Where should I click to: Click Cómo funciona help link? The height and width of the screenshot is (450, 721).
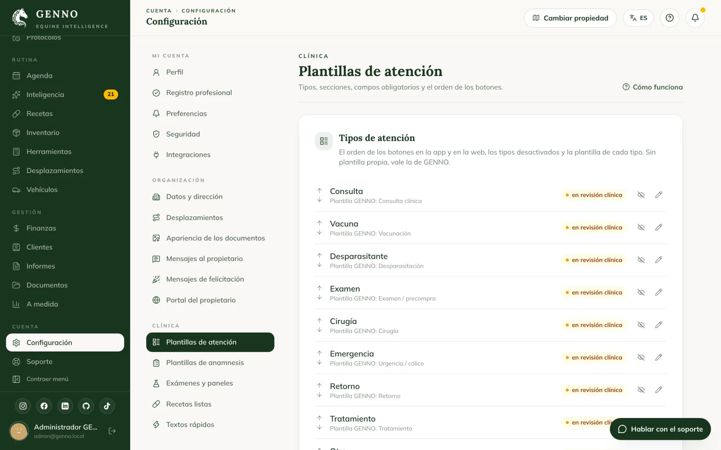tap(653, 87)
